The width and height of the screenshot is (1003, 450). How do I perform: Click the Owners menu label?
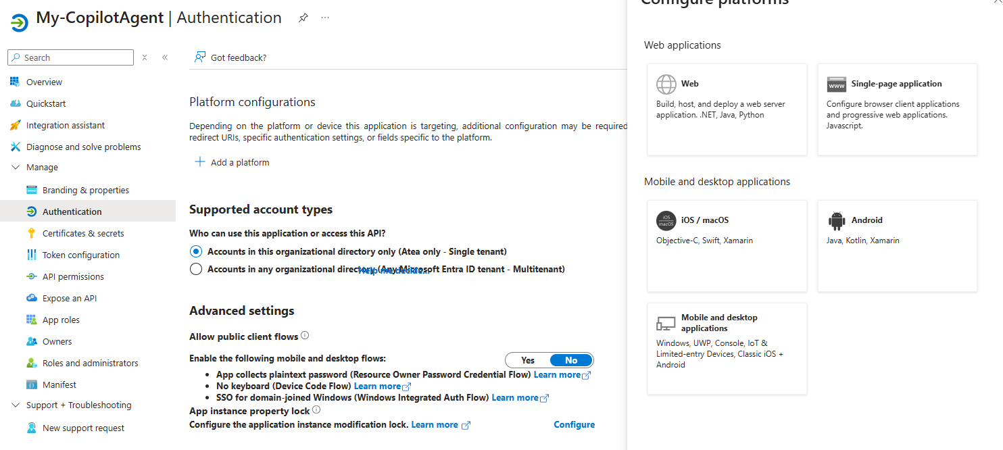click(x=57, y=341)
